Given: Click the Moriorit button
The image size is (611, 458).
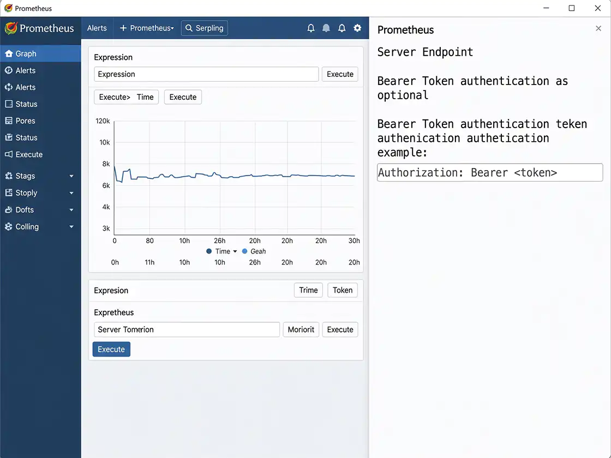Looking at the screenshot, I should coord(301,329).
